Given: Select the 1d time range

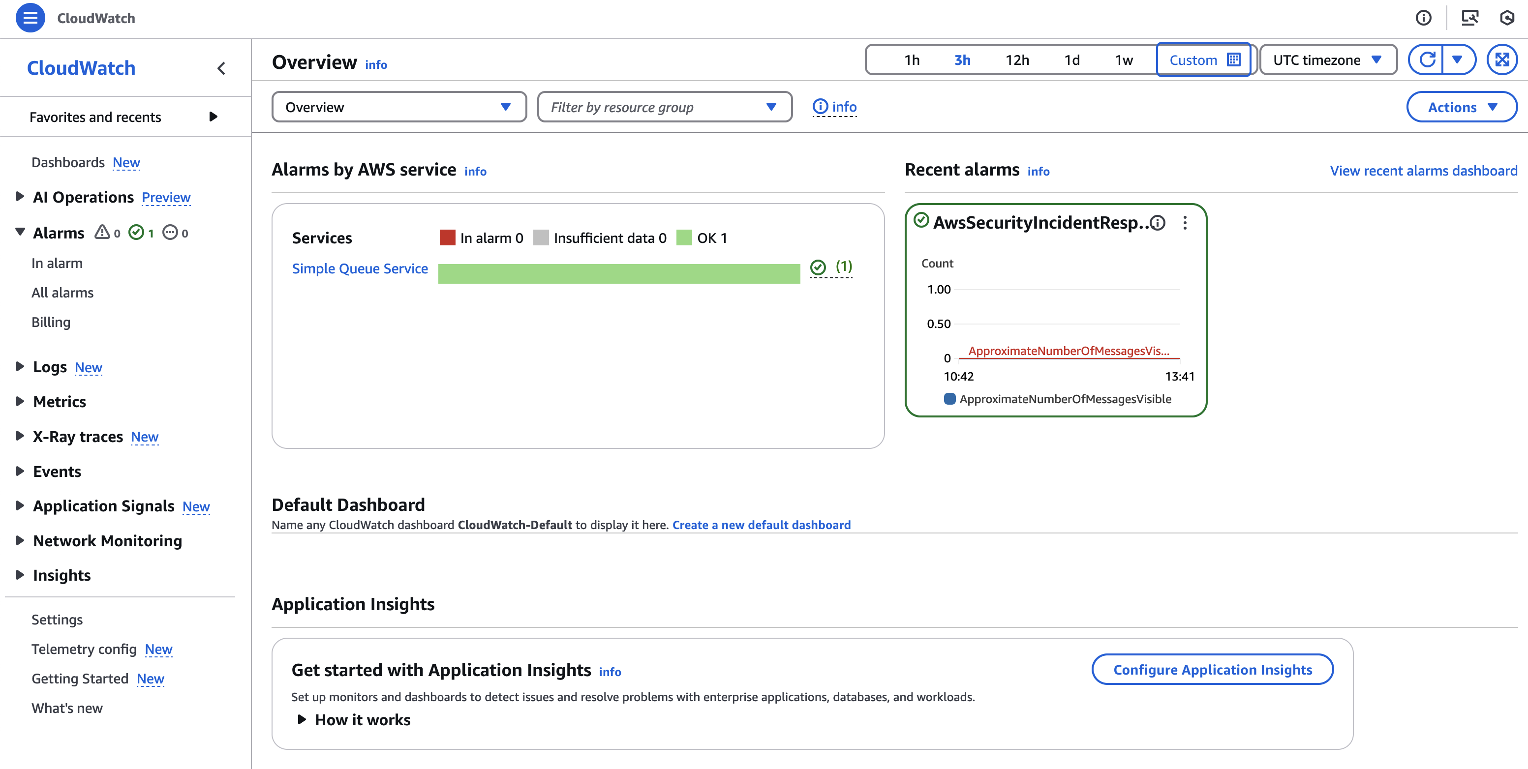Looking at the screenshot, I should point(1072,60).
